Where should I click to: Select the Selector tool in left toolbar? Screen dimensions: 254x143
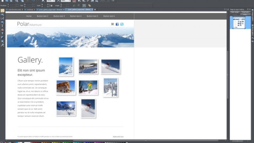[x=2, y=11]
